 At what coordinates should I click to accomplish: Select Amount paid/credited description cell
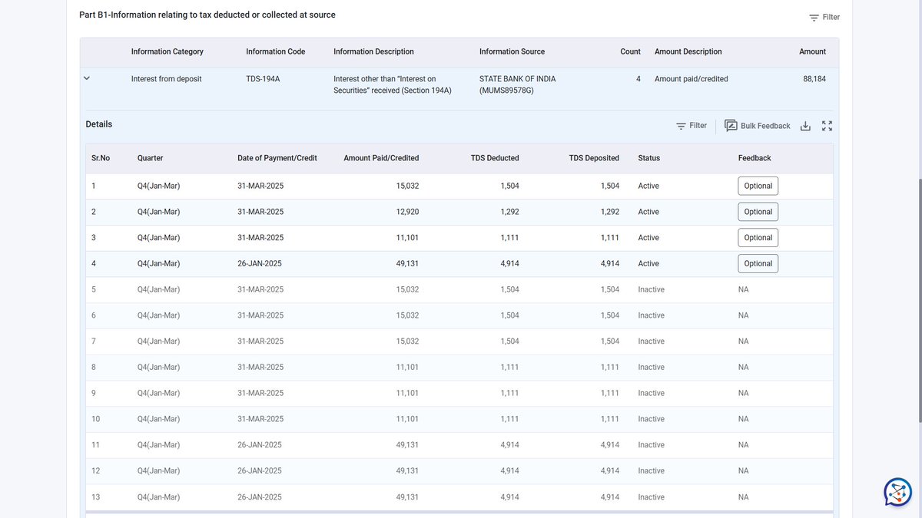(691, 79)
